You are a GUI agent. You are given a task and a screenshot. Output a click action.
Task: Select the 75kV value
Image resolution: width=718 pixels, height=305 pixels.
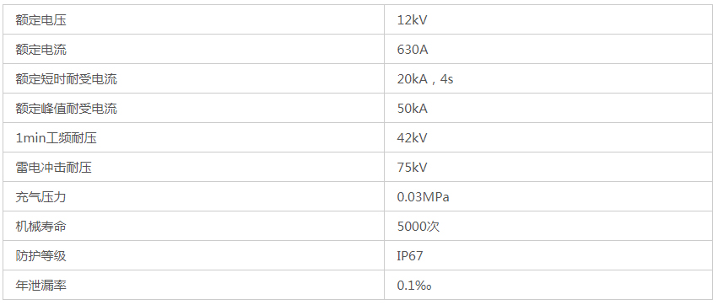tap(412, 168)
